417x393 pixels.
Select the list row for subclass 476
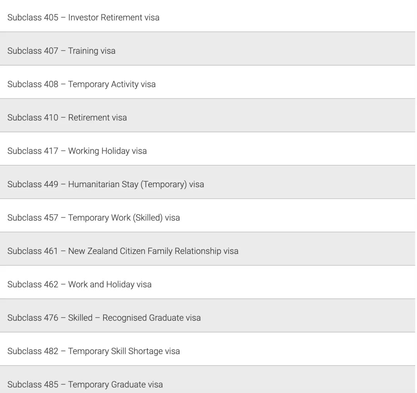point(104,318)
